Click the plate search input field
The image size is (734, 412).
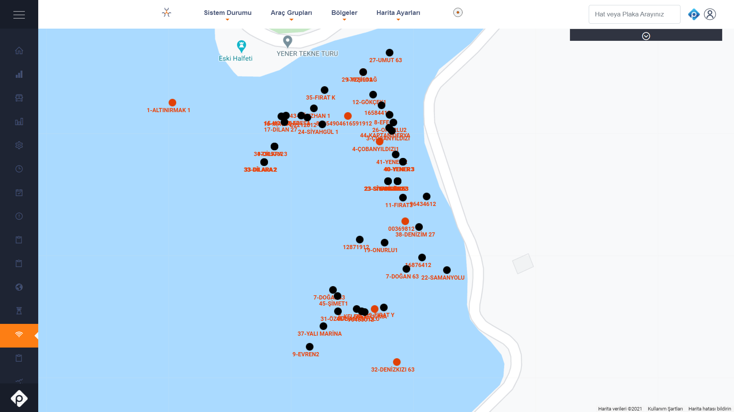tap(634, 14)
